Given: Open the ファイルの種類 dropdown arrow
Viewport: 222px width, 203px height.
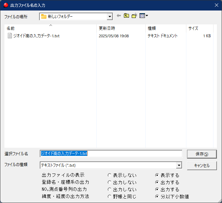Looking at the screenshot, I should pyautogui.click(x=179, y=165).
